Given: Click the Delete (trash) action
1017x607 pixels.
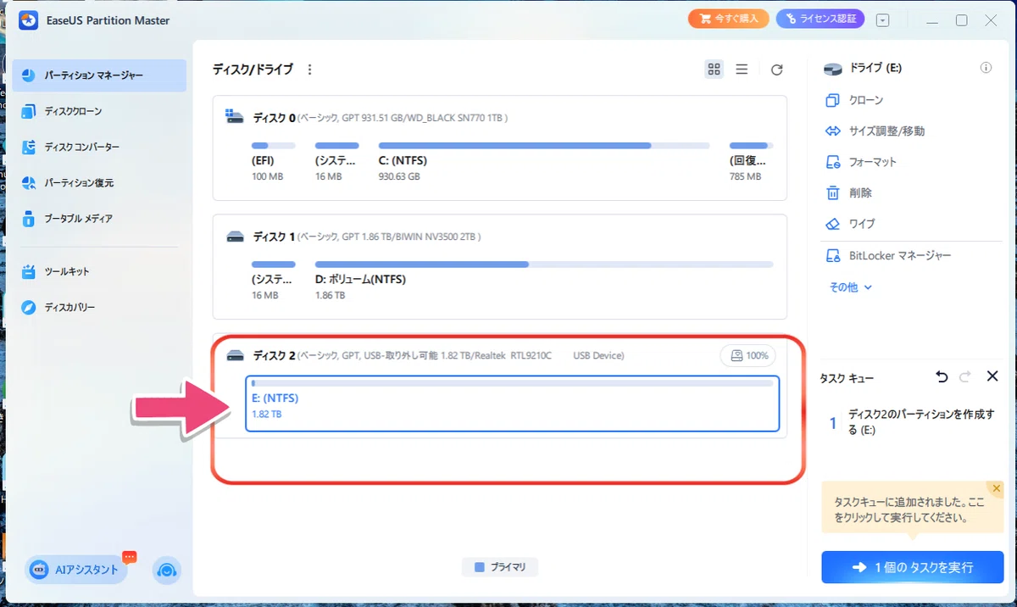Looking at the screenshot, I should tap(848, 193).
